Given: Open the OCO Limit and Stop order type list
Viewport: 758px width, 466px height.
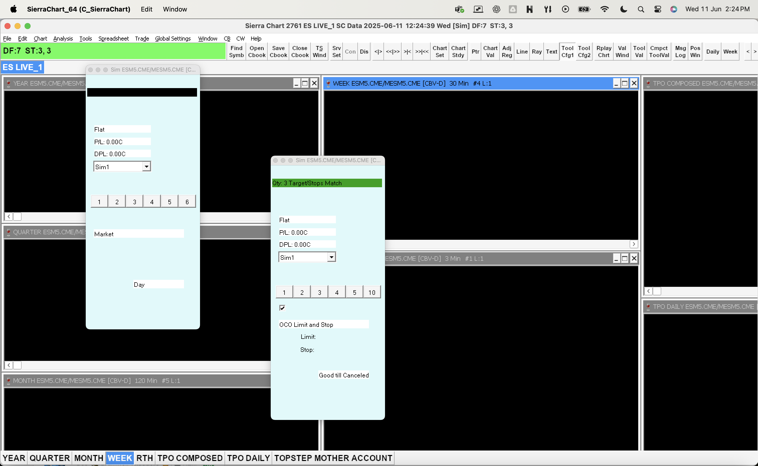Looking at the screenshot, I should point(323,324).
